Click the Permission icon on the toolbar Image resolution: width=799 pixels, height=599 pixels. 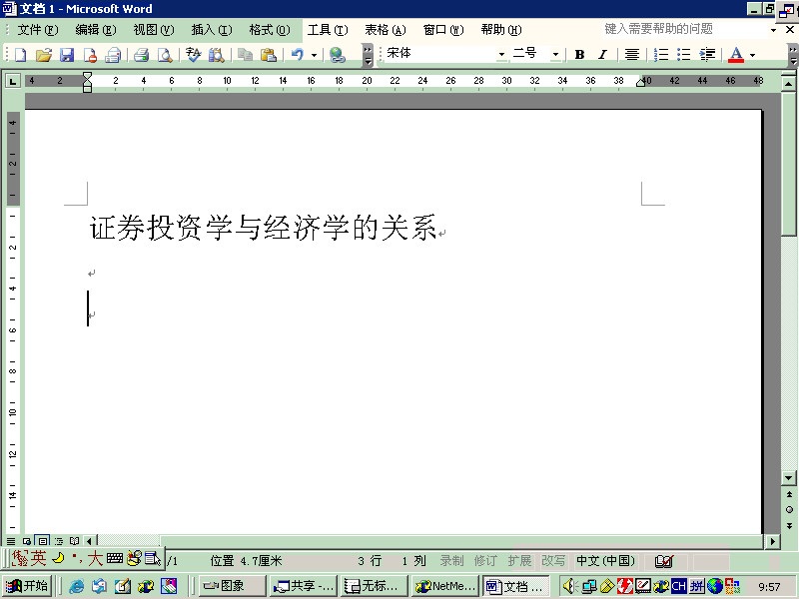(90, 55)
